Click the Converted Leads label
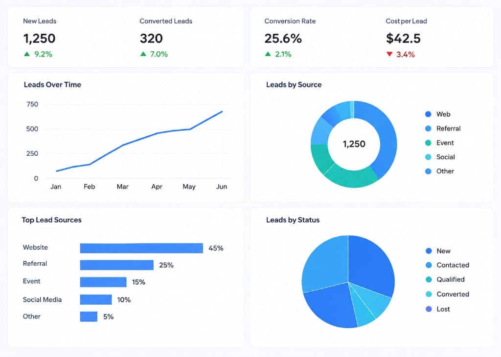The image size is (501, 357). (166, 21)
